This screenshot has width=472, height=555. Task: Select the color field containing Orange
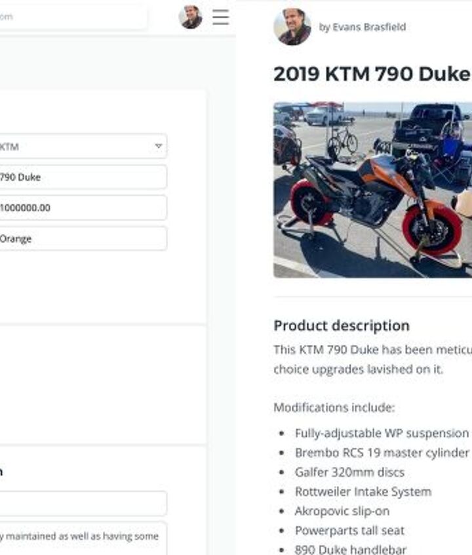tap(81, 238)
